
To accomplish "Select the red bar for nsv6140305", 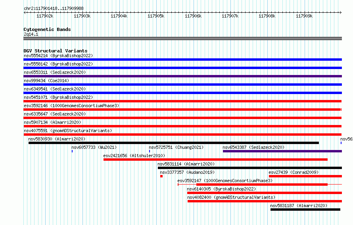I will pyautogui.click(x=265, y=193).
